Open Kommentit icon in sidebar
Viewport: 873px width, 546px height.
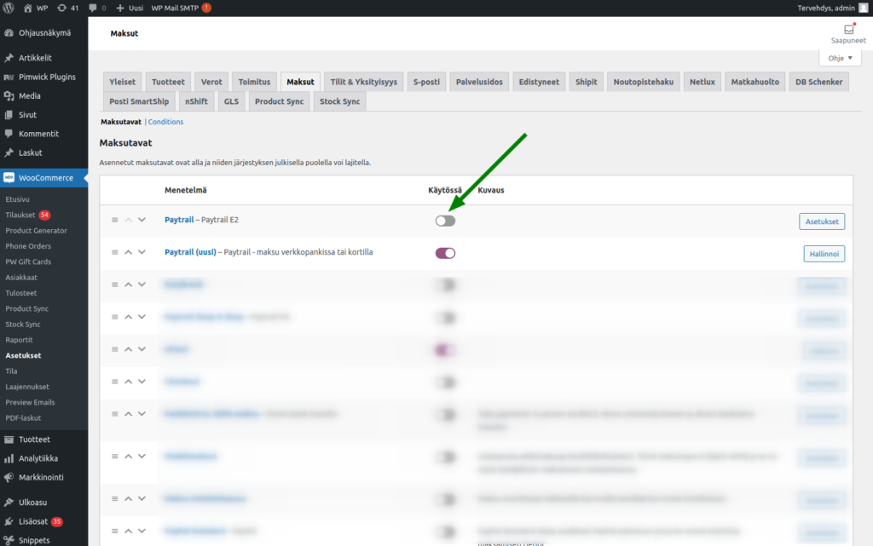point(9,134)
